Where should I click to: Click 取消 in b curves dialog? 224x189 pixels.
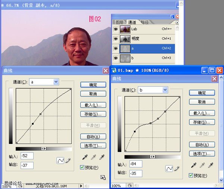click(x=202, y=102)
